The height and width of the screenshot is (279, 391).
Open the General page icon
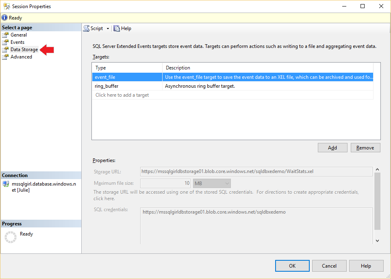tap(5, 35)
